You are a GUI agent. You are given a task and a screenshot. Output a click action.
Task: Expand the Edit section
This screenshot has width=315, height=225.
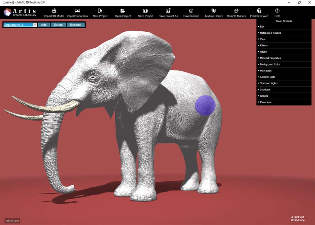pyautogui.click(x=284, y=26)
